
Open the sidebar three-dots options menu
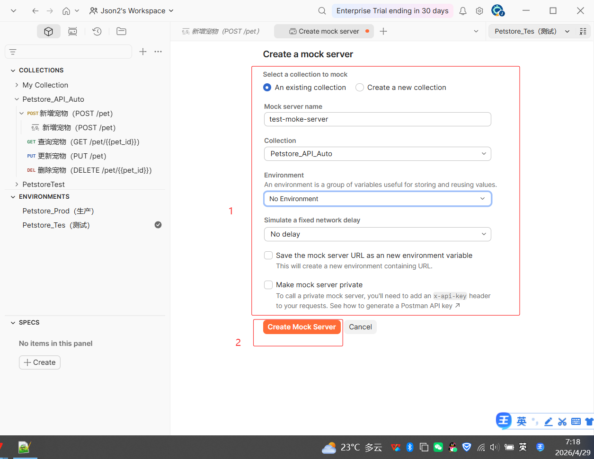tap(158, 52)
